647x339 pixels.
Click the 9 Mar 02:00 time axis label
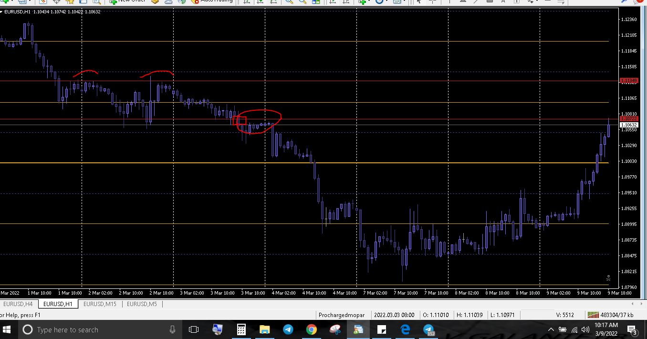coord(558,293)
